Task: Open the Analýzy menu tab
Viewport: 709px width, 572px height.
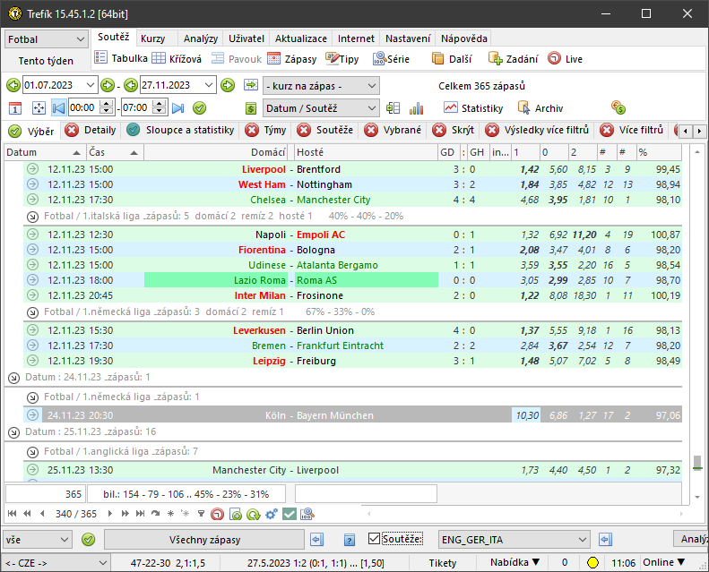Action: coord(201,38)
